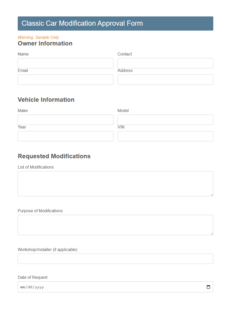Select the Email input box
The width and height of the screenshot is (231, 315).
pyautogui.click(x=65, y=80)
